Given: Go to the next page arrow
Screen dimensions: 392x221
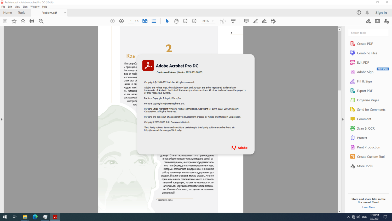Looking at the screenshot, I should pyautogui.click(x=122, y=21).
